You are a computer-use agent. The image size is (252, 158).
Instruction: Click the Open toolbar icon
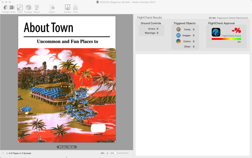pyautogui.click(x=20, y=8)
